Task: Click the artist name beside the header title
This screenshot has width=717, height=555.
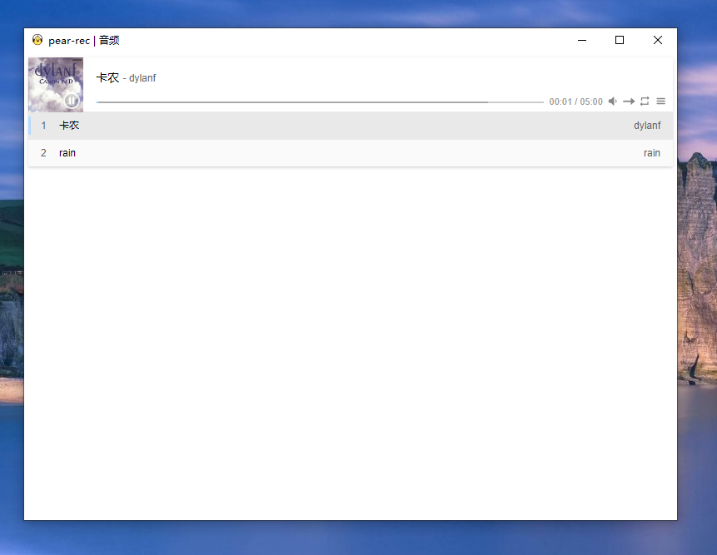Action: 142,78
